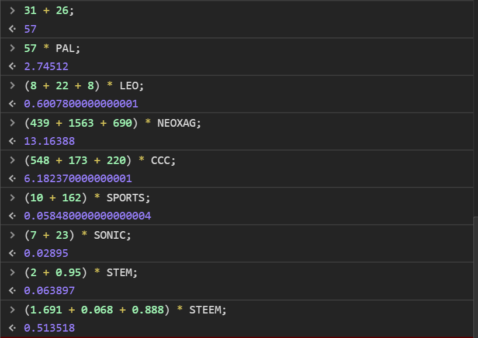
Task: Click the output arrow beside 0.02895
Action: (x=12, y=253)
